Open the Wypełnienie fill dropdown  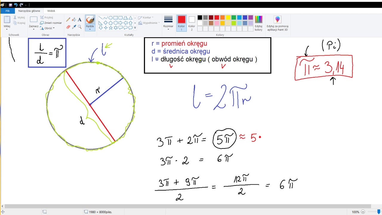(x=149, y=23)
